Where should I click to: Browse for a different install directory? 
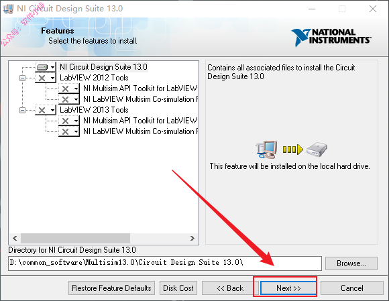[351, 263]
